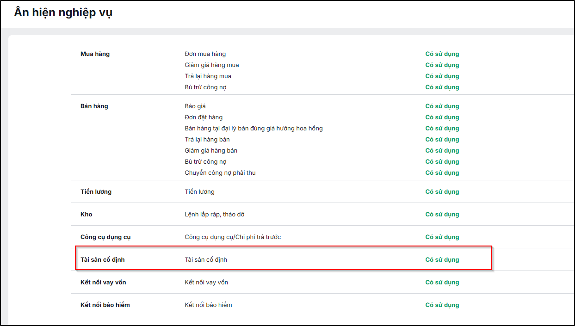Toggle 'Có sử dụng' for Giảm giá hàng bán
Viewport: 575px width, 326px height.
[442, 151]
